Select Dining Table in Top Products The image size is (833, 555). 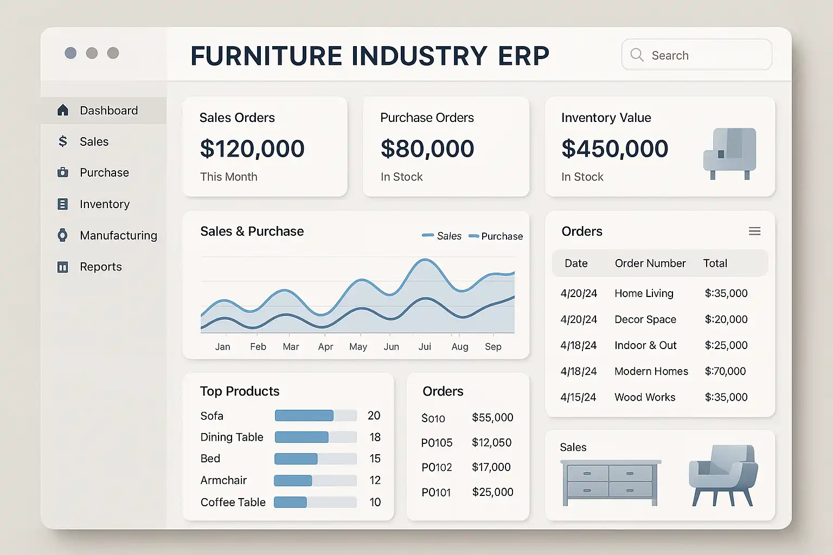[232, 437]
